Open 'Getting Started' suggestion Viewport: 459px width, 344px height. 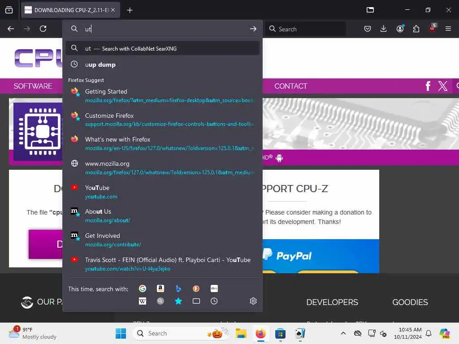(x=162, y=96)
